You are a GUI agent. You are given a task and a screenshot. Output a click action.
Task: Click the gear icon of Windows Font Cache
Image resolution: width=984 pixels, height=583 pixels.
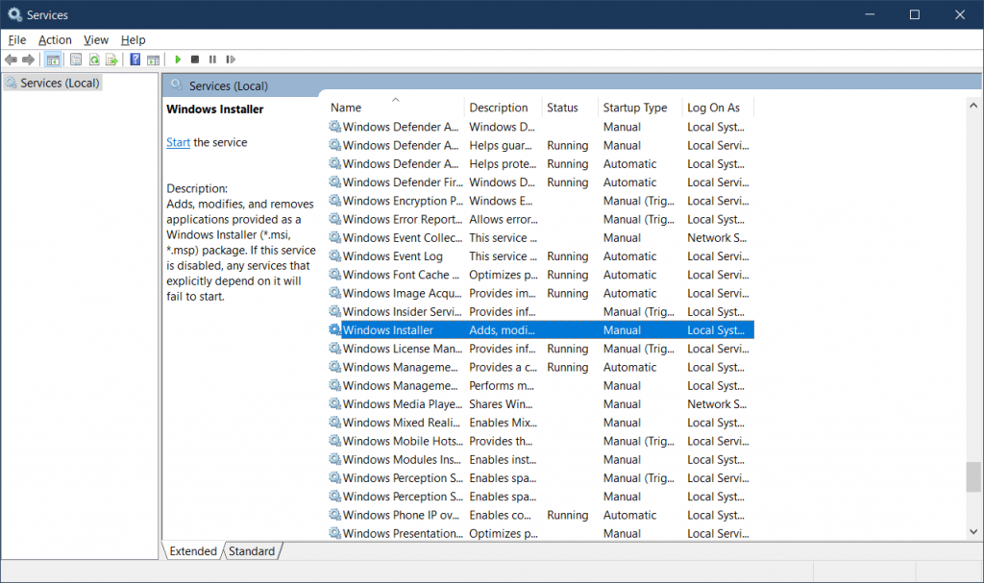[335, 275]
